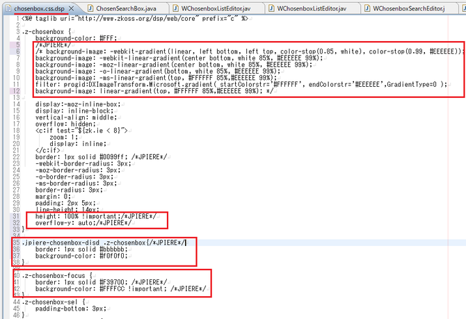Screen dimensions: 466x319
Task: Click the c:if test zk.ie < 8 line
Action: [81, 131]
